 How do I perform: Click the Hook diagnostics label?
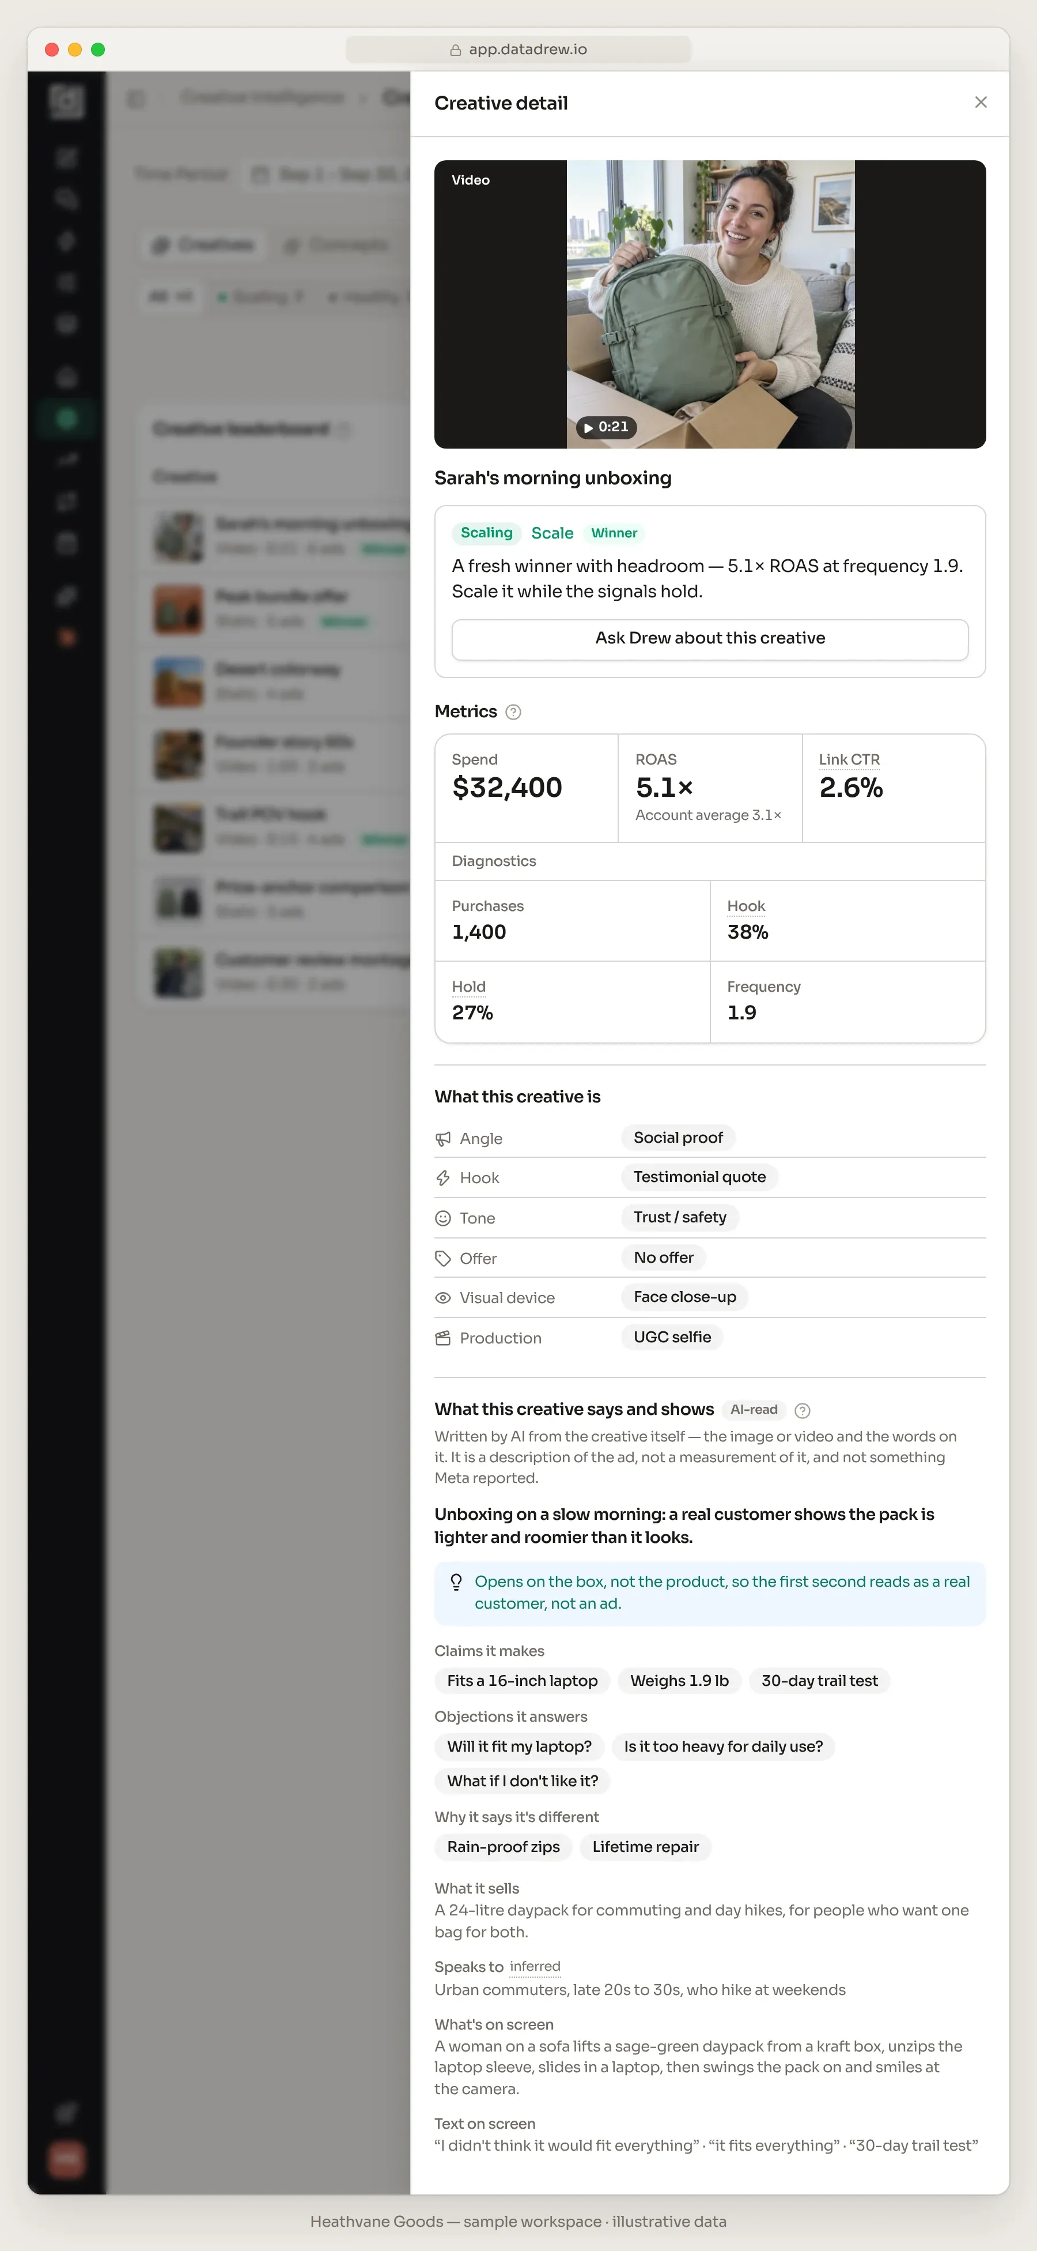(745, 906)
